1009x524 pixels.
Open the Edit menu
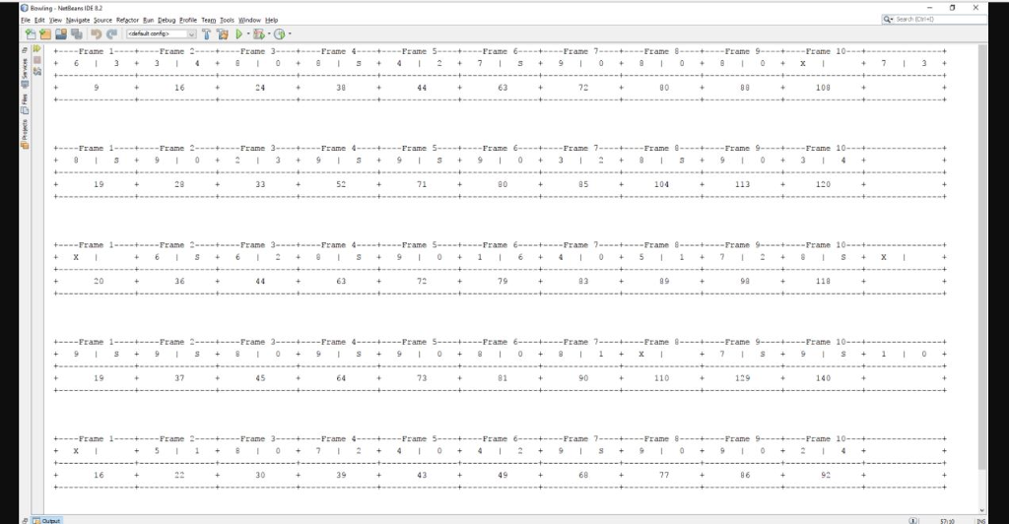[x=39, y=20]
